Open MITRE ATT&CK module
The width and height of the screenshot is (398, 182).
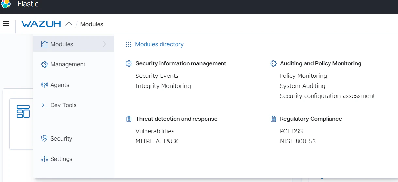coord(157,141)
